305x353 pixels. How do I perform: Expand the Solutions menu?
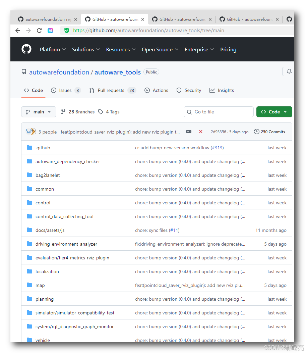(x=86, y=50)
